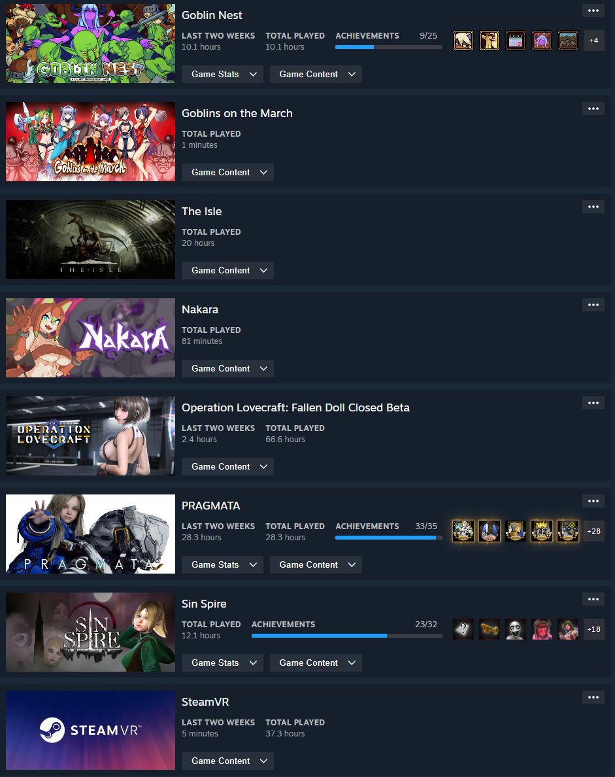Select the question mark achievement icon for Sin Spire
This screenshot has width=615, height=777.
(x=463, y=629)
